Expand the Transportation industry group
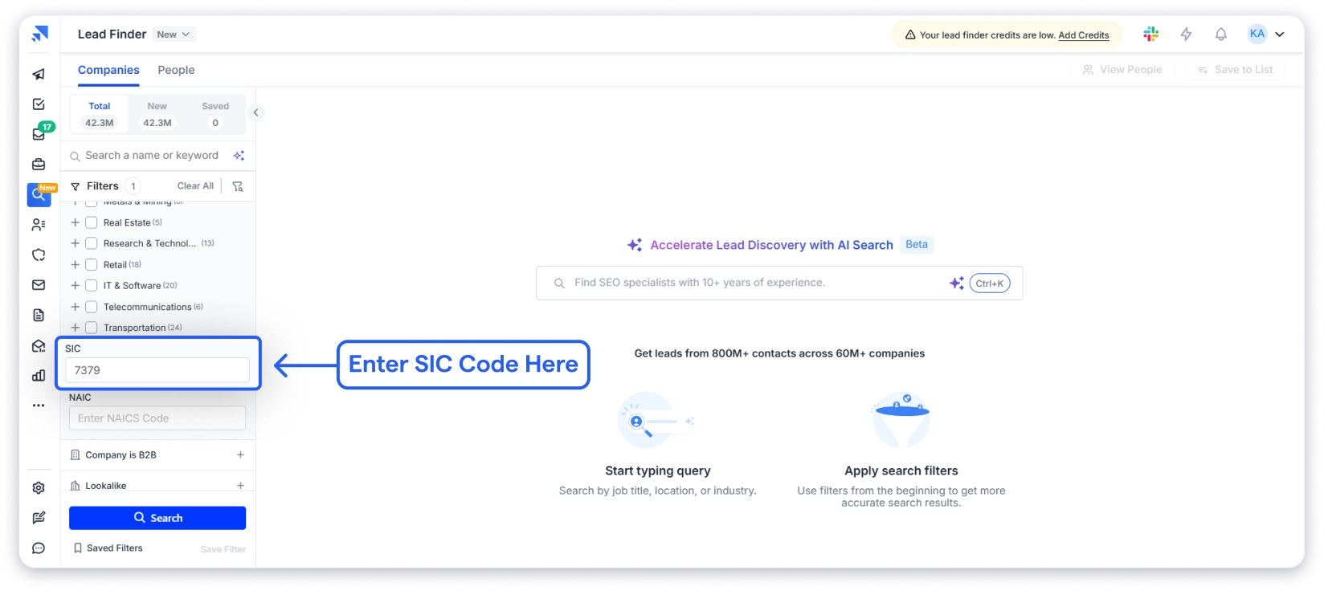1324x591 pixels. [x=75, y=328]
